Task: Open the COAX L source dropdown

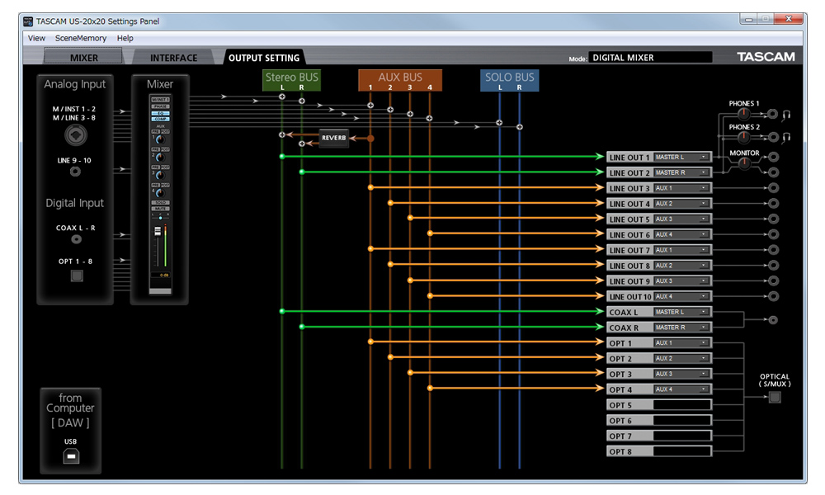Action: 682,312
